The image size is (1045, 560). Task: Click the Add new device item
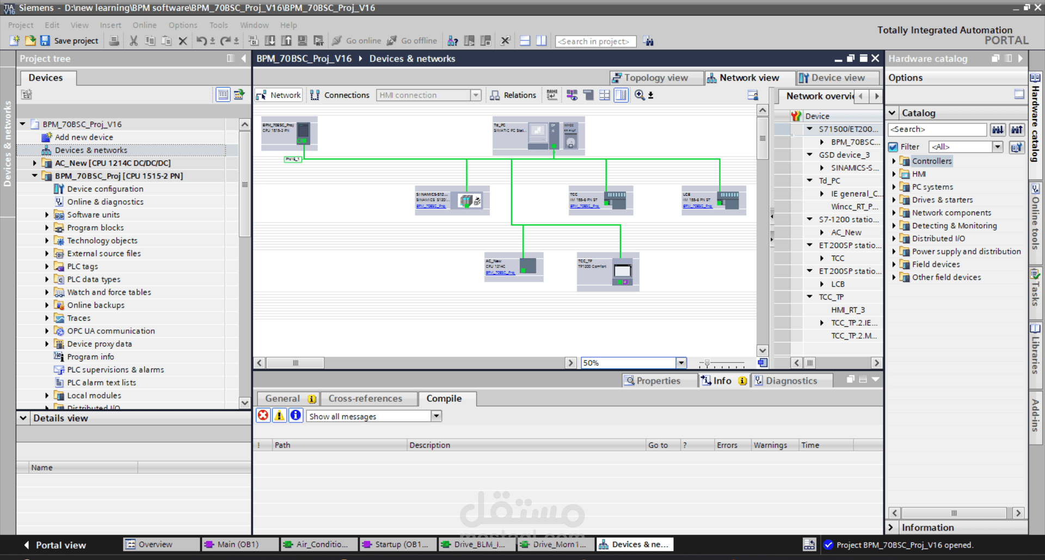tap(84, 137)
